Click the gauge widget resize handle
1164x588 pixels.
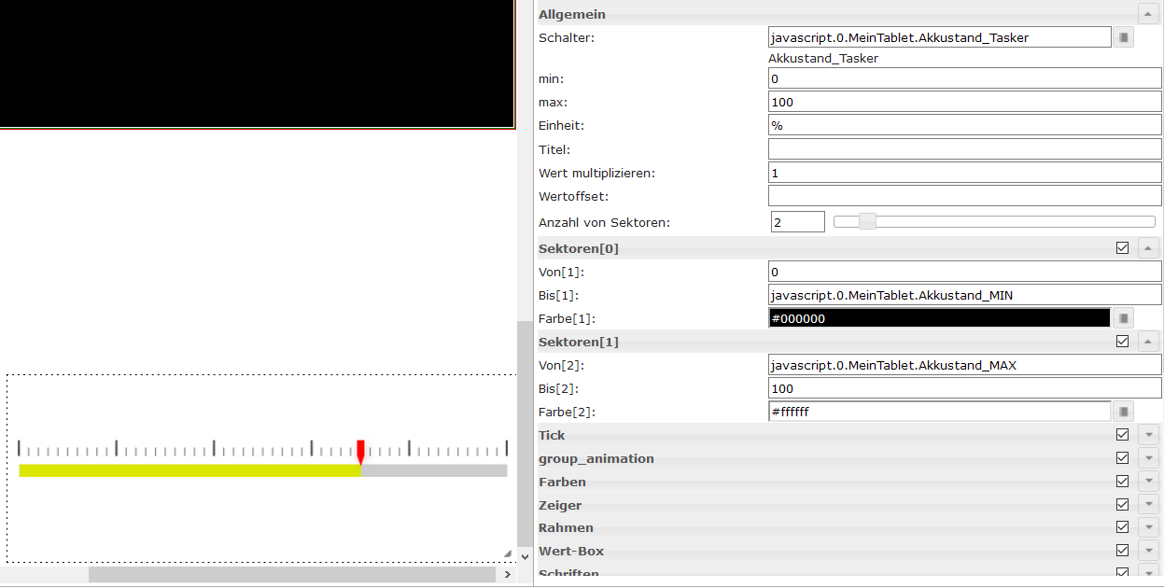coord(508,554)
